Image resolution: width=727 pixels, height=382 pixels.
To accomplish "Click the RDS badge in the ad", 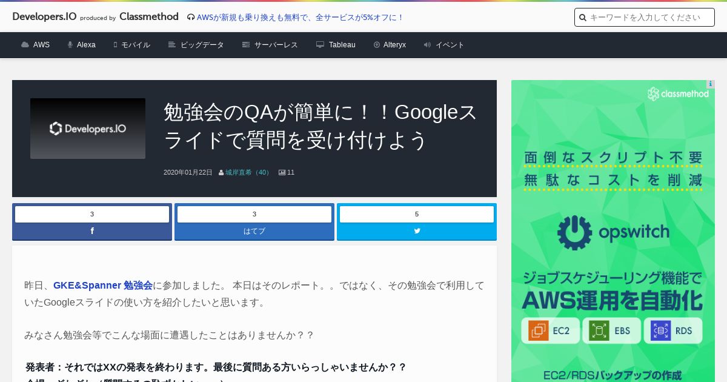I will coord(672,331).
